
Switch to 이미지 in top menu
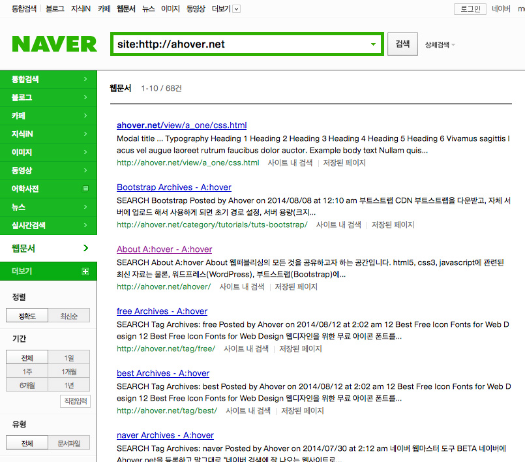coord(170,8)
